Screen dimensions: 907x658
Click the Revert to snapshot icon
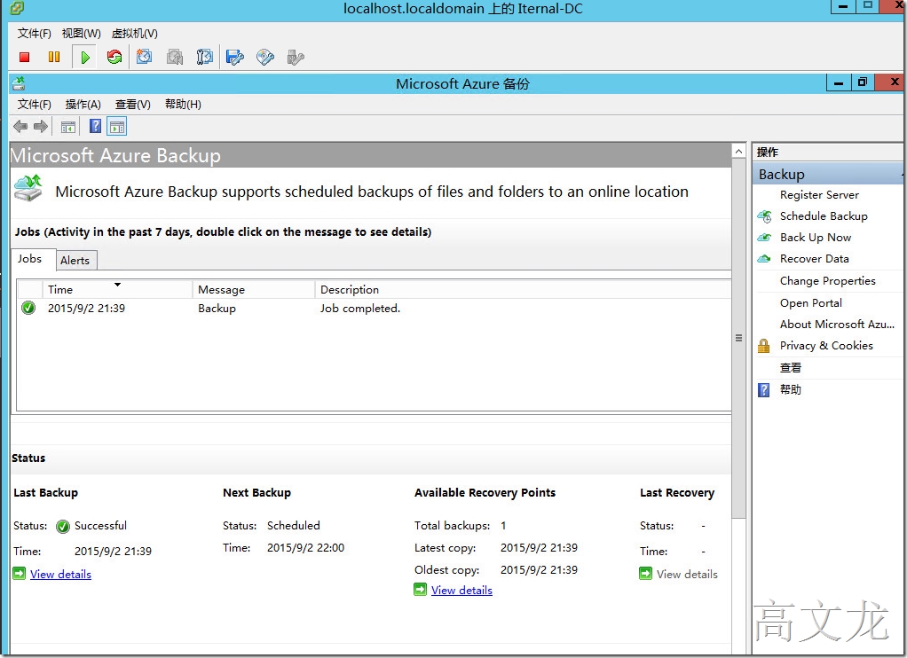click(x=175, y=57)
